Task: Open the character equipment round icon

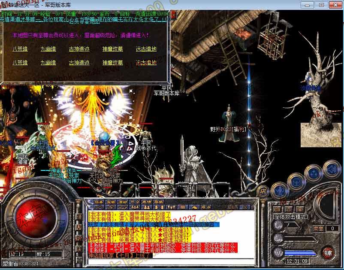Action: coord(280,191)
